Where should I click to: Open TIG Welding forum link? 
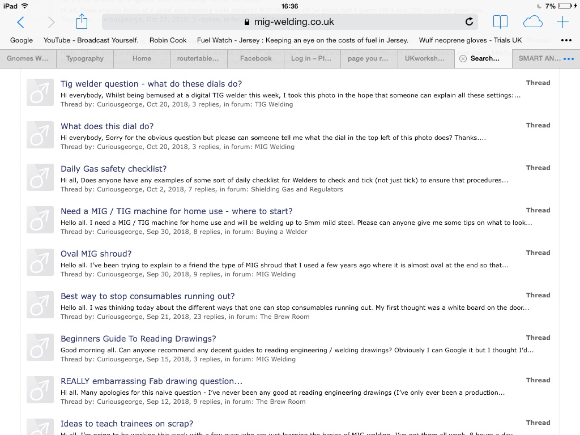click(274, 105)
